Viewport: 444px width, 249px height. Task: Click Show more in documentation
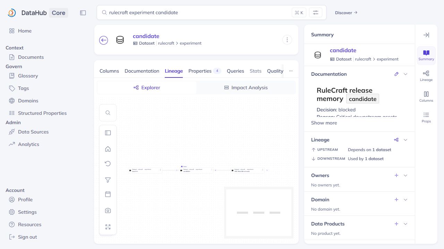(x=324, y=123)
